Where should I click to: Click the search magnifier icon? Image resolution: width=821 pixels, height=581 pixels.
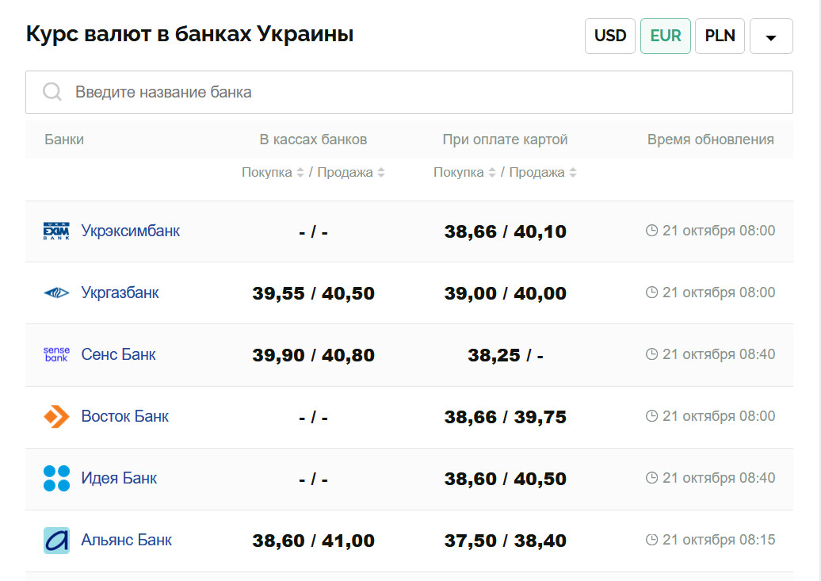(52, 92)
